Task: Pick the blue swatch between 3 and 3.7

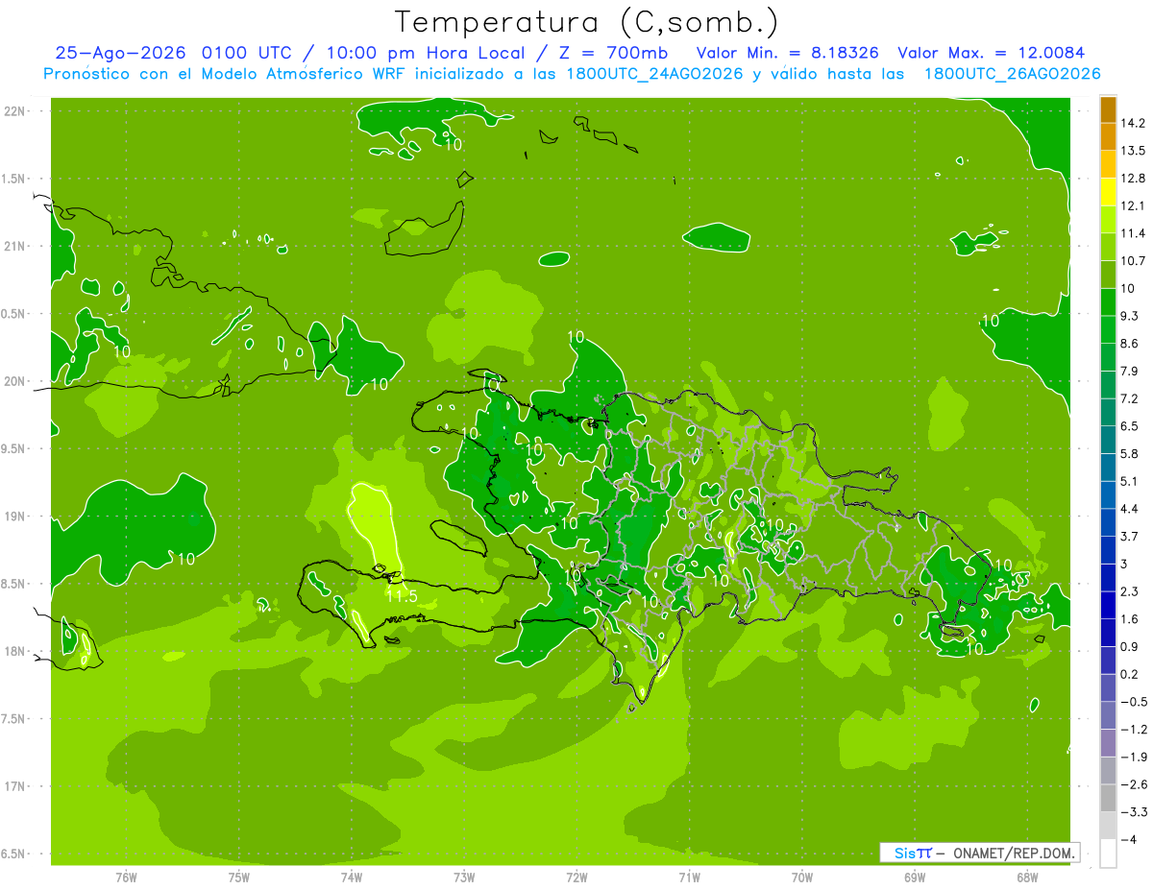Action: click(x=1108, y=550)
